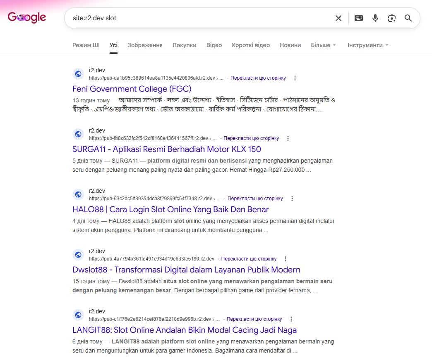The height and width of the screenshot is (360, 432).
Task: Click snippet text beginning '13 годин тому'
Action: [x=204, y=105]
